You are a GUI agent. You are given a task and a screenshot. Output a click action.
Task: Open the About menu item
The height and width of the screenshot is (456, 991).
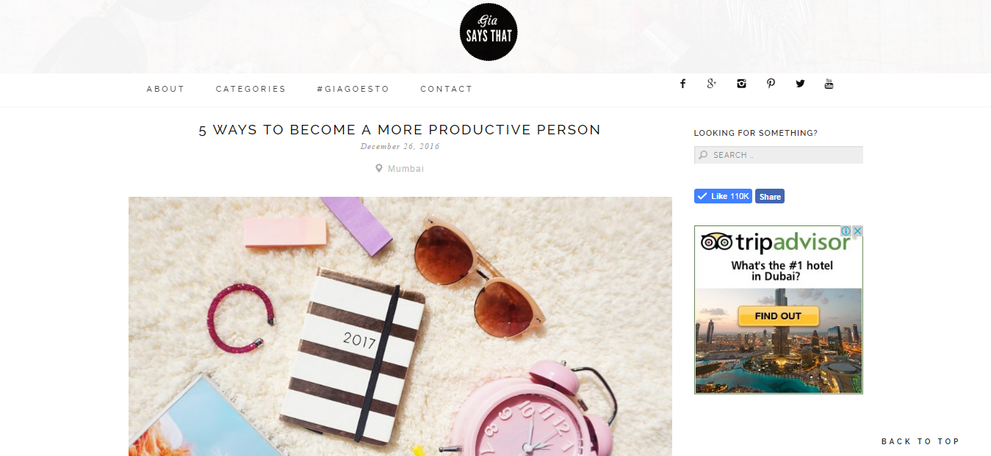point(166,89)
